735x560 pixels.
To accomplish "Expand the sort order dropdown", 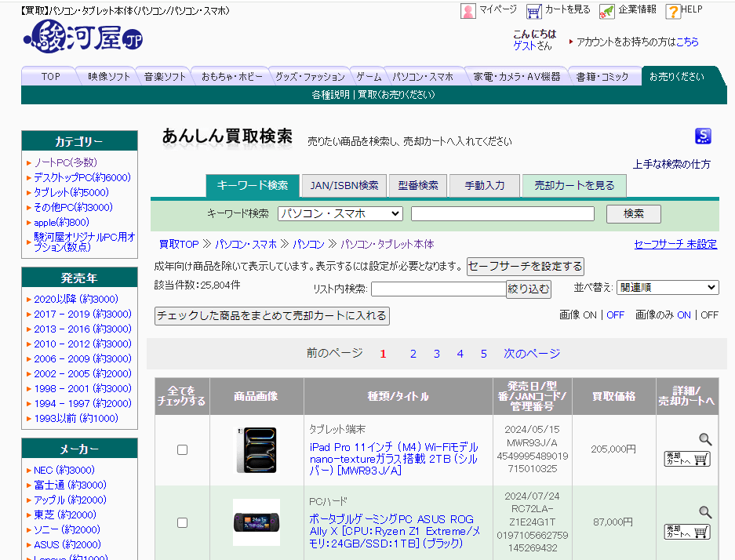I will (667, 288).
